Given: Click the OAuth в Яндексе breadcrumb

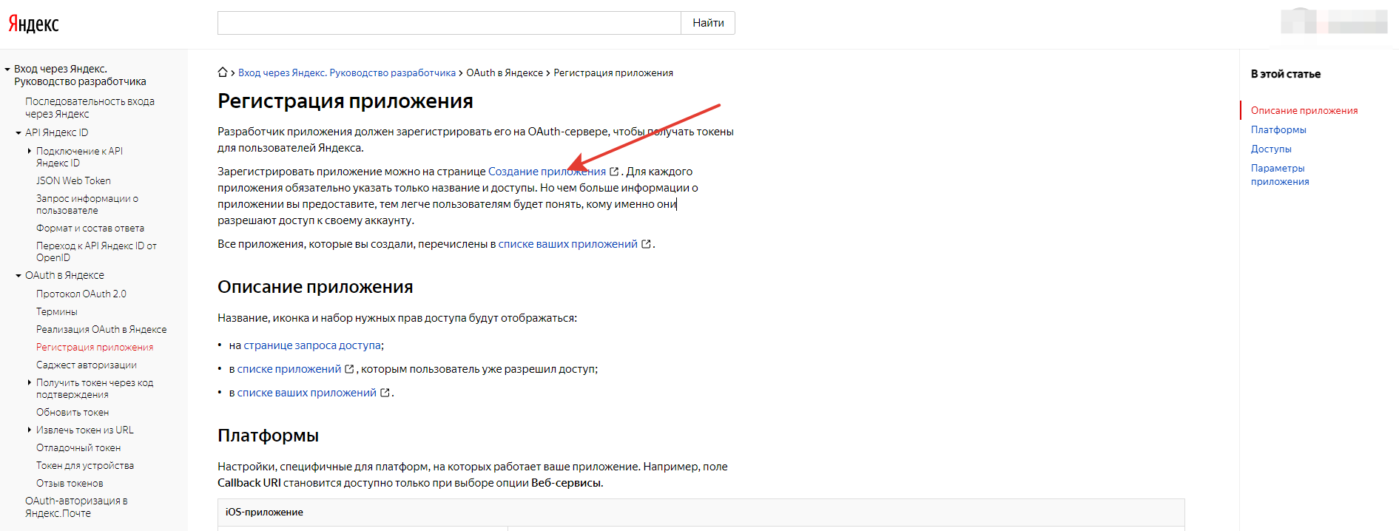Looking at the screenshot, I should (505, 72).
